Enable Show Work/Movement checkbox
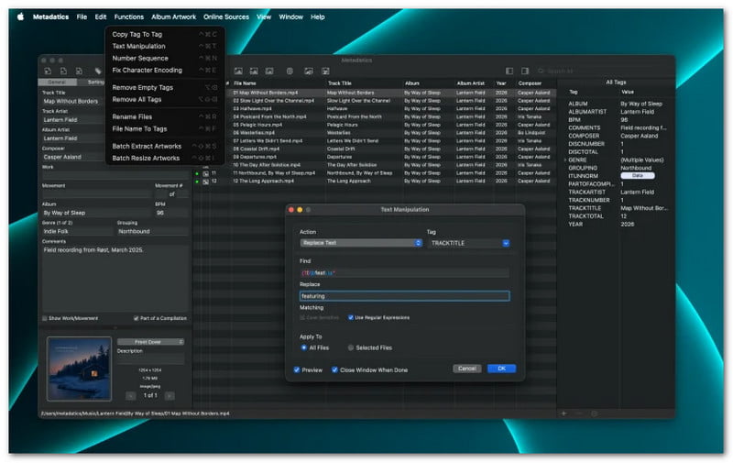 coord(45,318)
